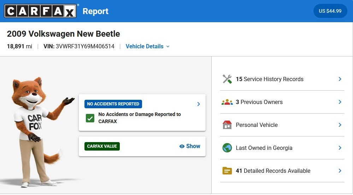
Task: Click the NO ACCIDENTS REPORTED blue badge
Action: coord(113,104)
